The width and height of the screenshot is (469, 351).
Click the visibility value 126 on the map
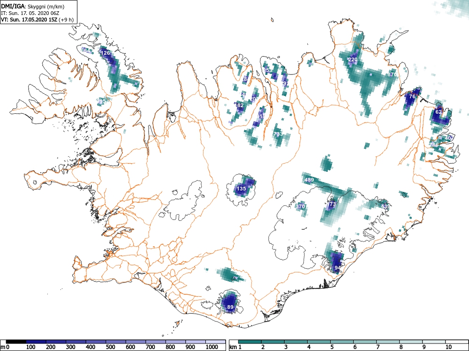106,53
